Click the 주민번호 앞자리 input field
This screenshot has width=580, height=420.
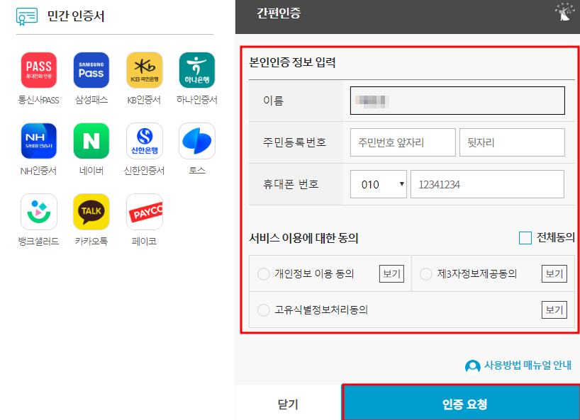(x=401, y=142)
